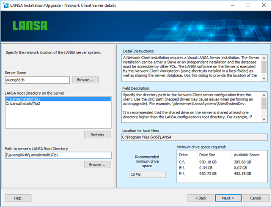The width and height of the screenshot is (272, 207).
Task: Click the up arrow of Detail Instructions scrollbar
Action: [x=264, y=57]
